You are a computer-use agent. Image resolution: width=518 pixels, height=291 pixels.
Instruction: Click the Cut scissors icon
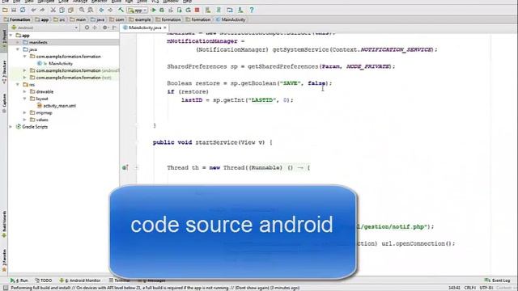53,11
